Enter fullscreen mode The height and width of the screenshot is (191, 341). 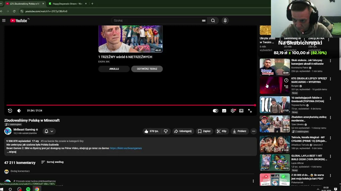250,111
